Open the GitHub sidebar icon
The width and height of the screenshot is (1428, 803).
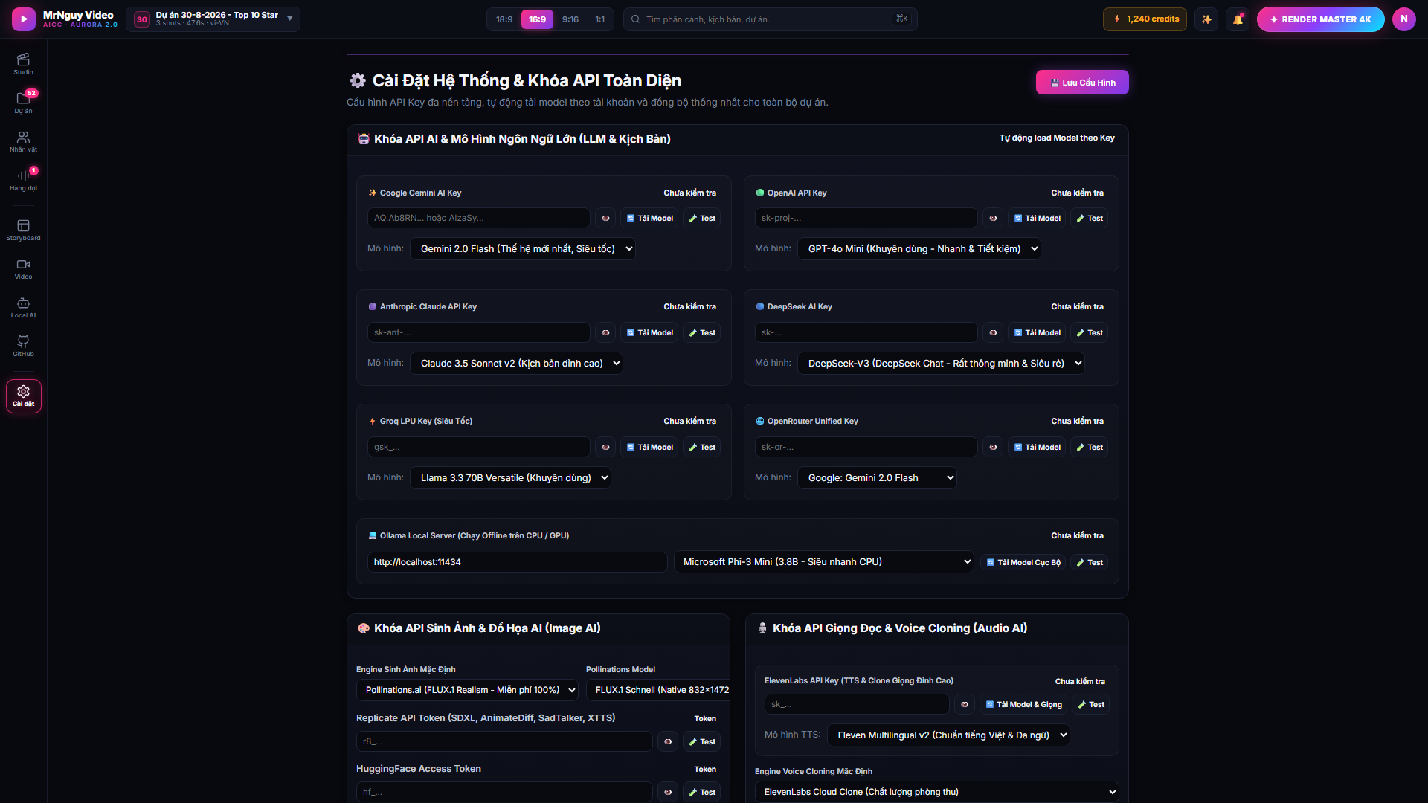[23, 345]
